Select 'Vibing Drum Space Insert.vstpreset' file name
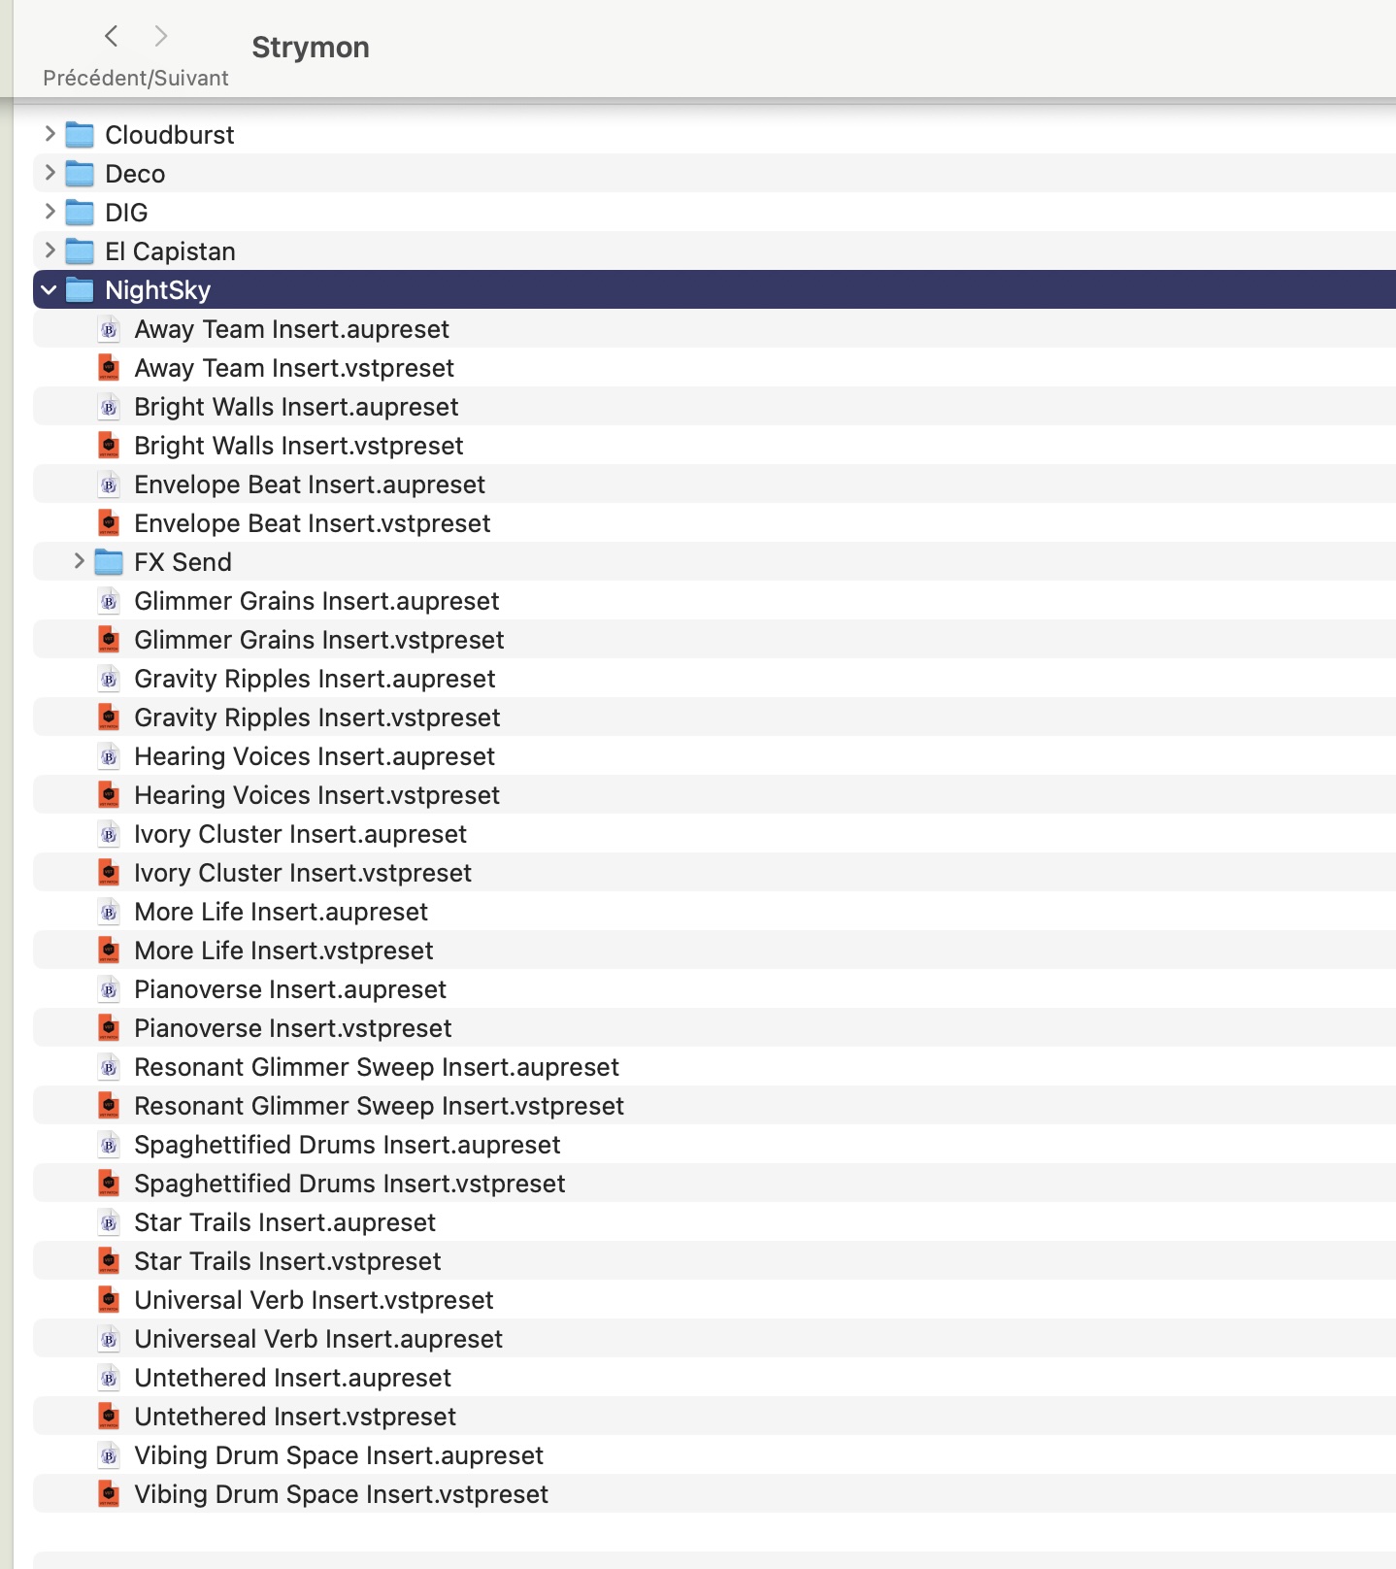This screenshot has height=1569, width=1396. click(x=341, y=1494)
